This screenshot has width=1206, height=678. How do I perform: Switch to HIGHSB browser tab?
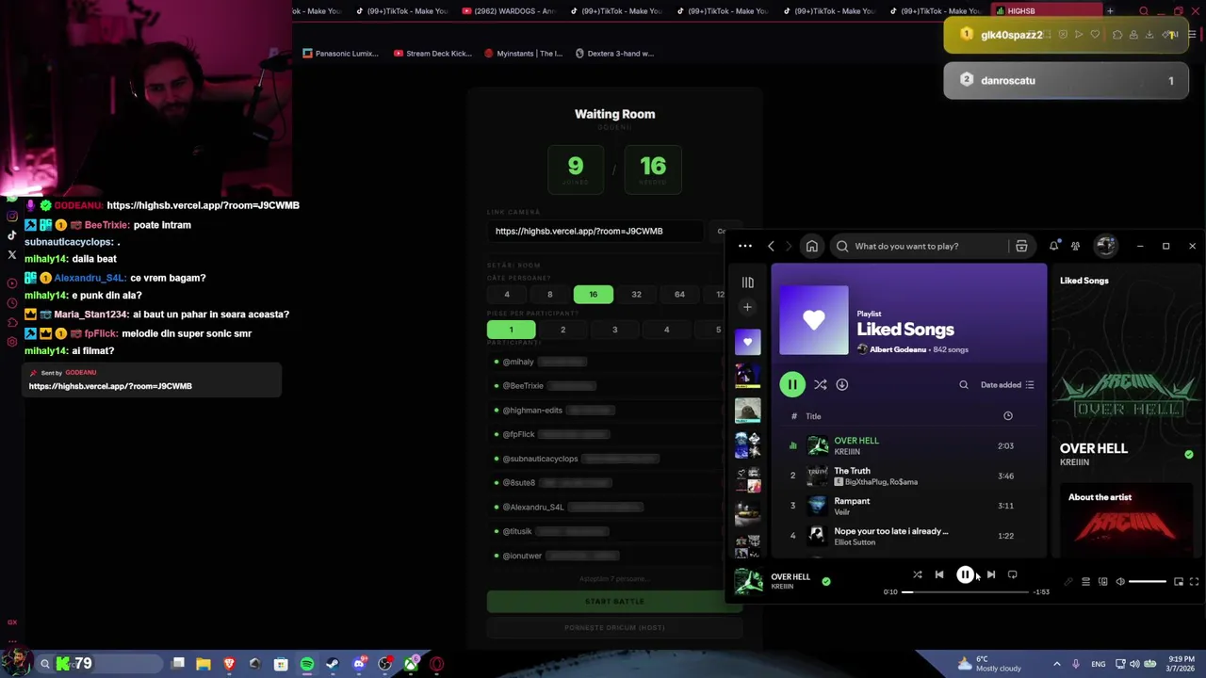[x=1047, y=11]
